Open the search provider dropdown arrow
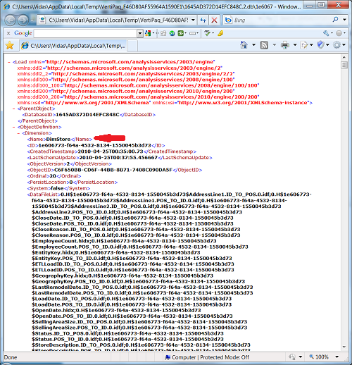 [344, 20]
